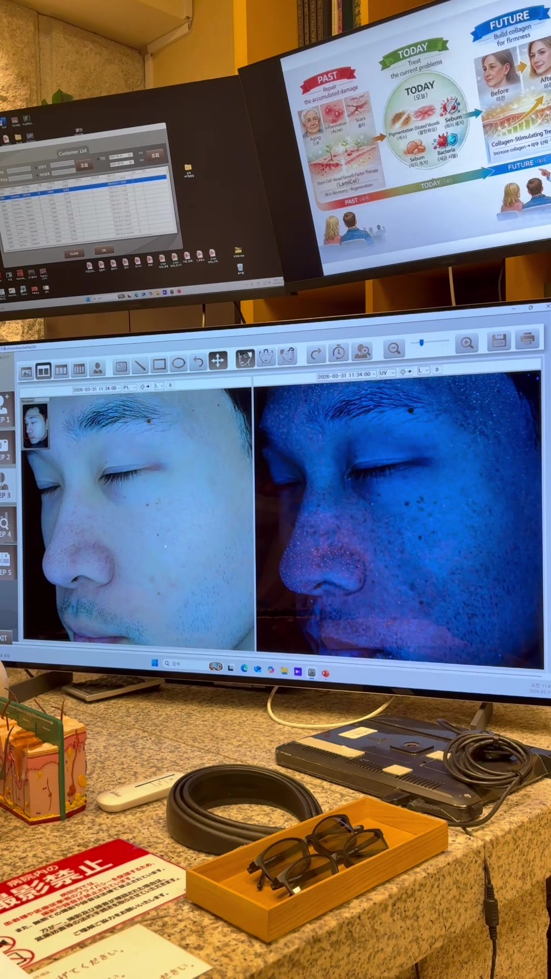Open the customer profile icon in toolbar
The image size is (551, 979).
[97, 368]
